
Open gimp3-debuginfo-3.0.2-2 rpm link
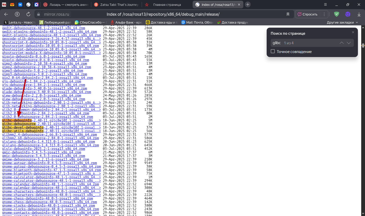point(43,71)
